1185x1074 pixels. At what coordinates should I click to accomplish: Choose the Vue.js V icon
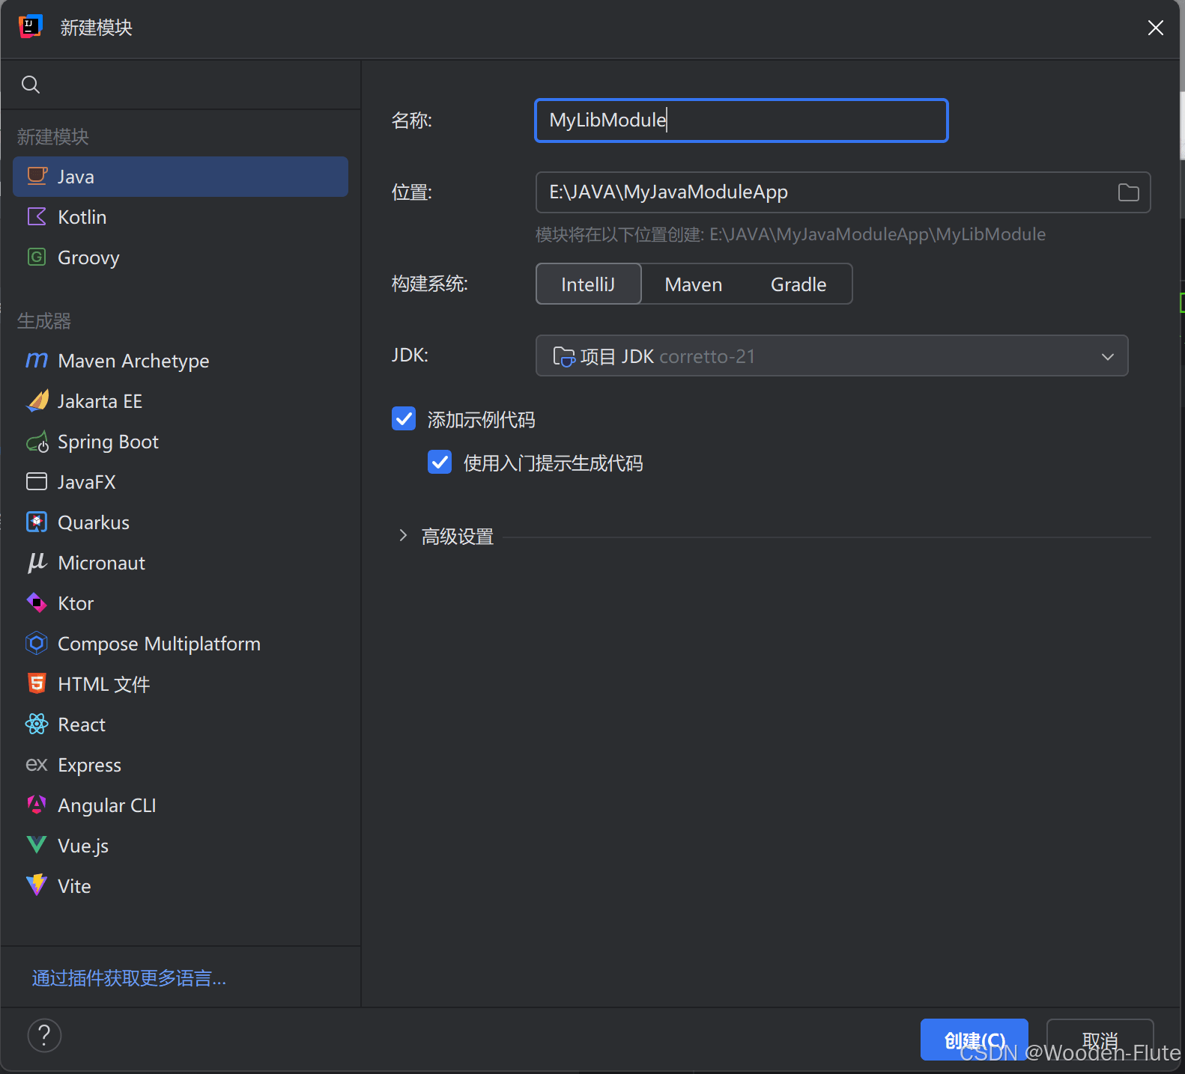37,845
